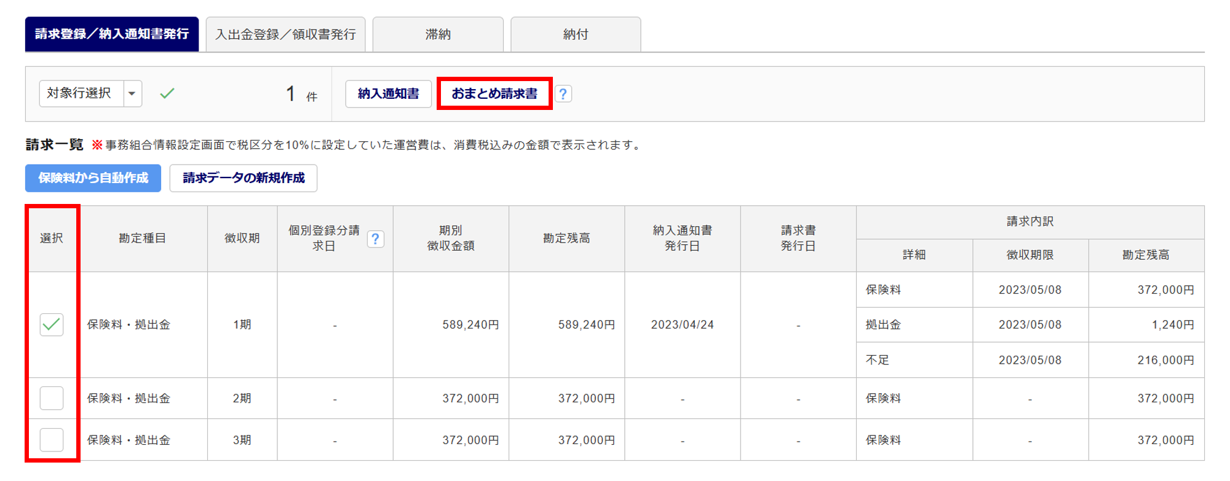Click 請求データの新規作成 button
Screen dimensions: 1230x481
point(244,178)
